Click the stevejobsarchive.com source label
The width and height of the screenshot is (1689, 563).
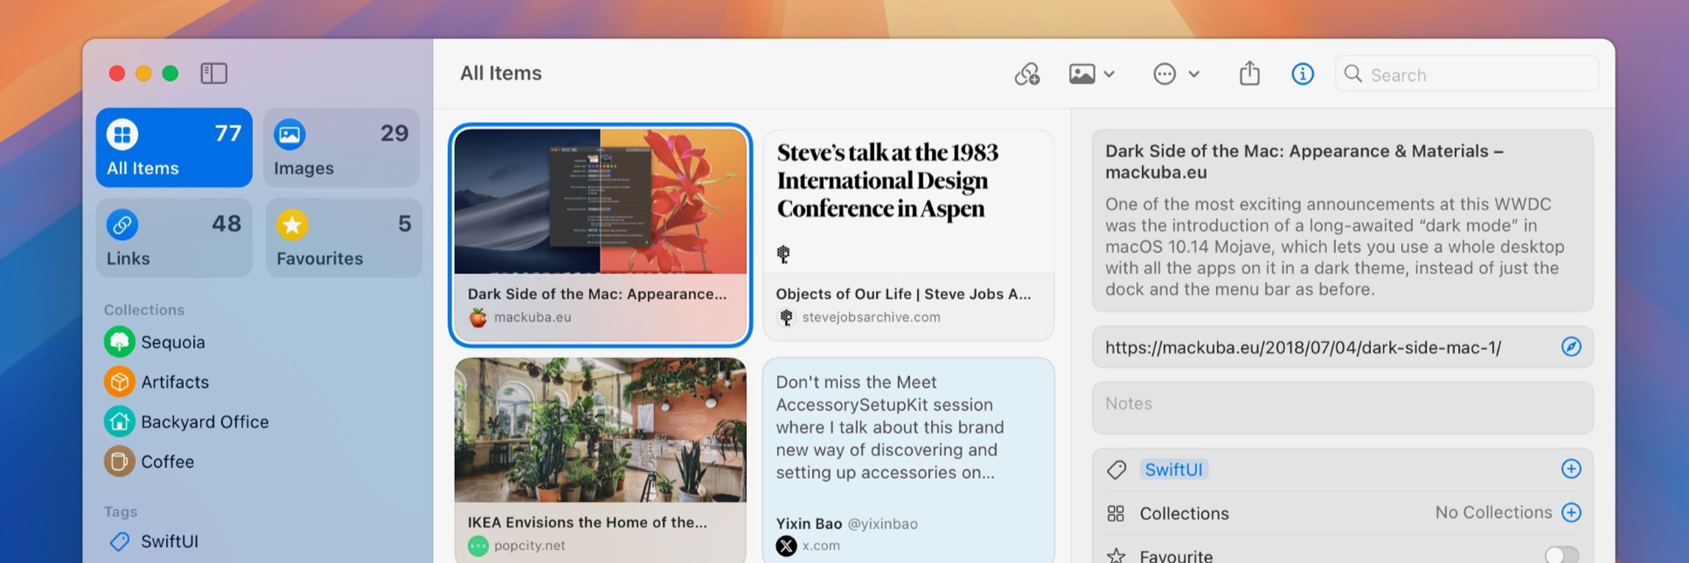[872, 318]
